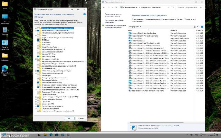This screenshot has width=221, height=138.
Task: Open the Organize dropdown in Programs window
Action: [x=135, y=26]
